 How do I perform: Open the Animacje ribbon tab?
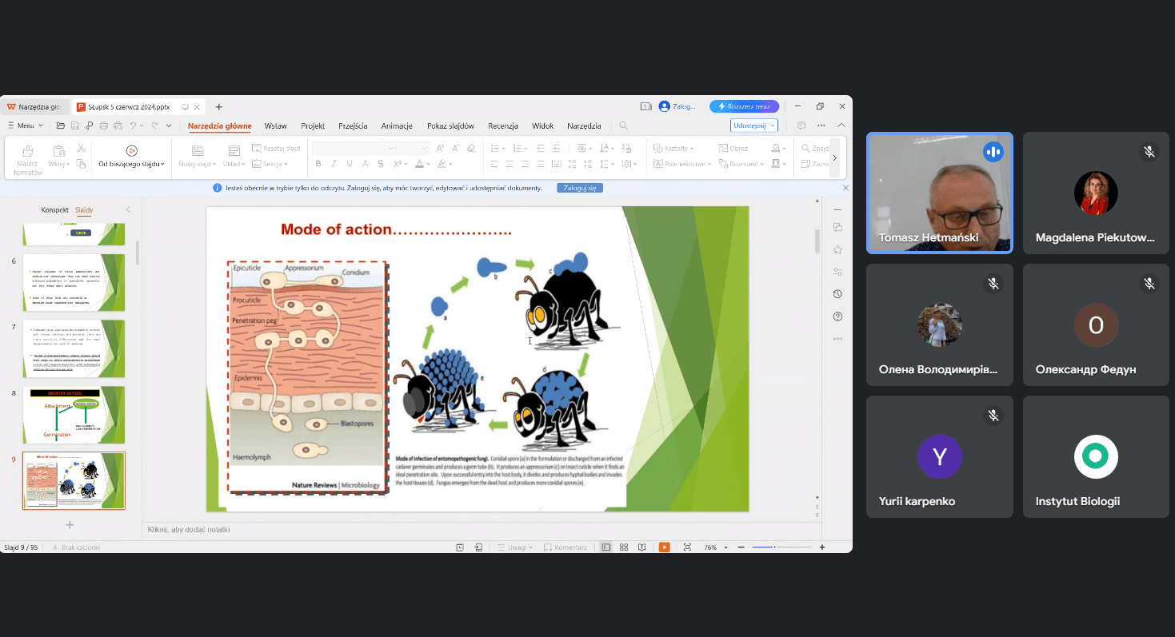397,126
